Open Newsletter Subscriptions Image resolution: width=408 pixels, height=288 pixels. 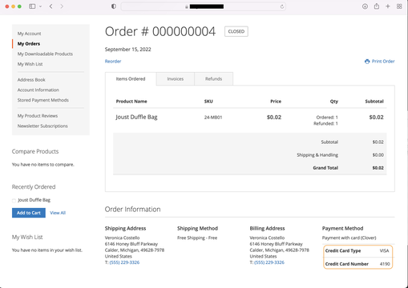click(42, 126)
